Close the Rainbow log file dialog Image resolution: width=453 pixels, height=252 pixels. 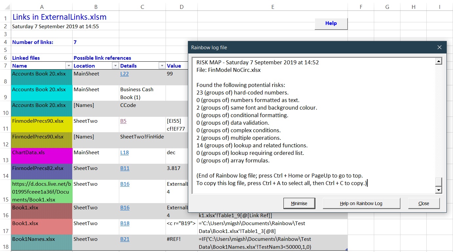click(x=440, y=48)
